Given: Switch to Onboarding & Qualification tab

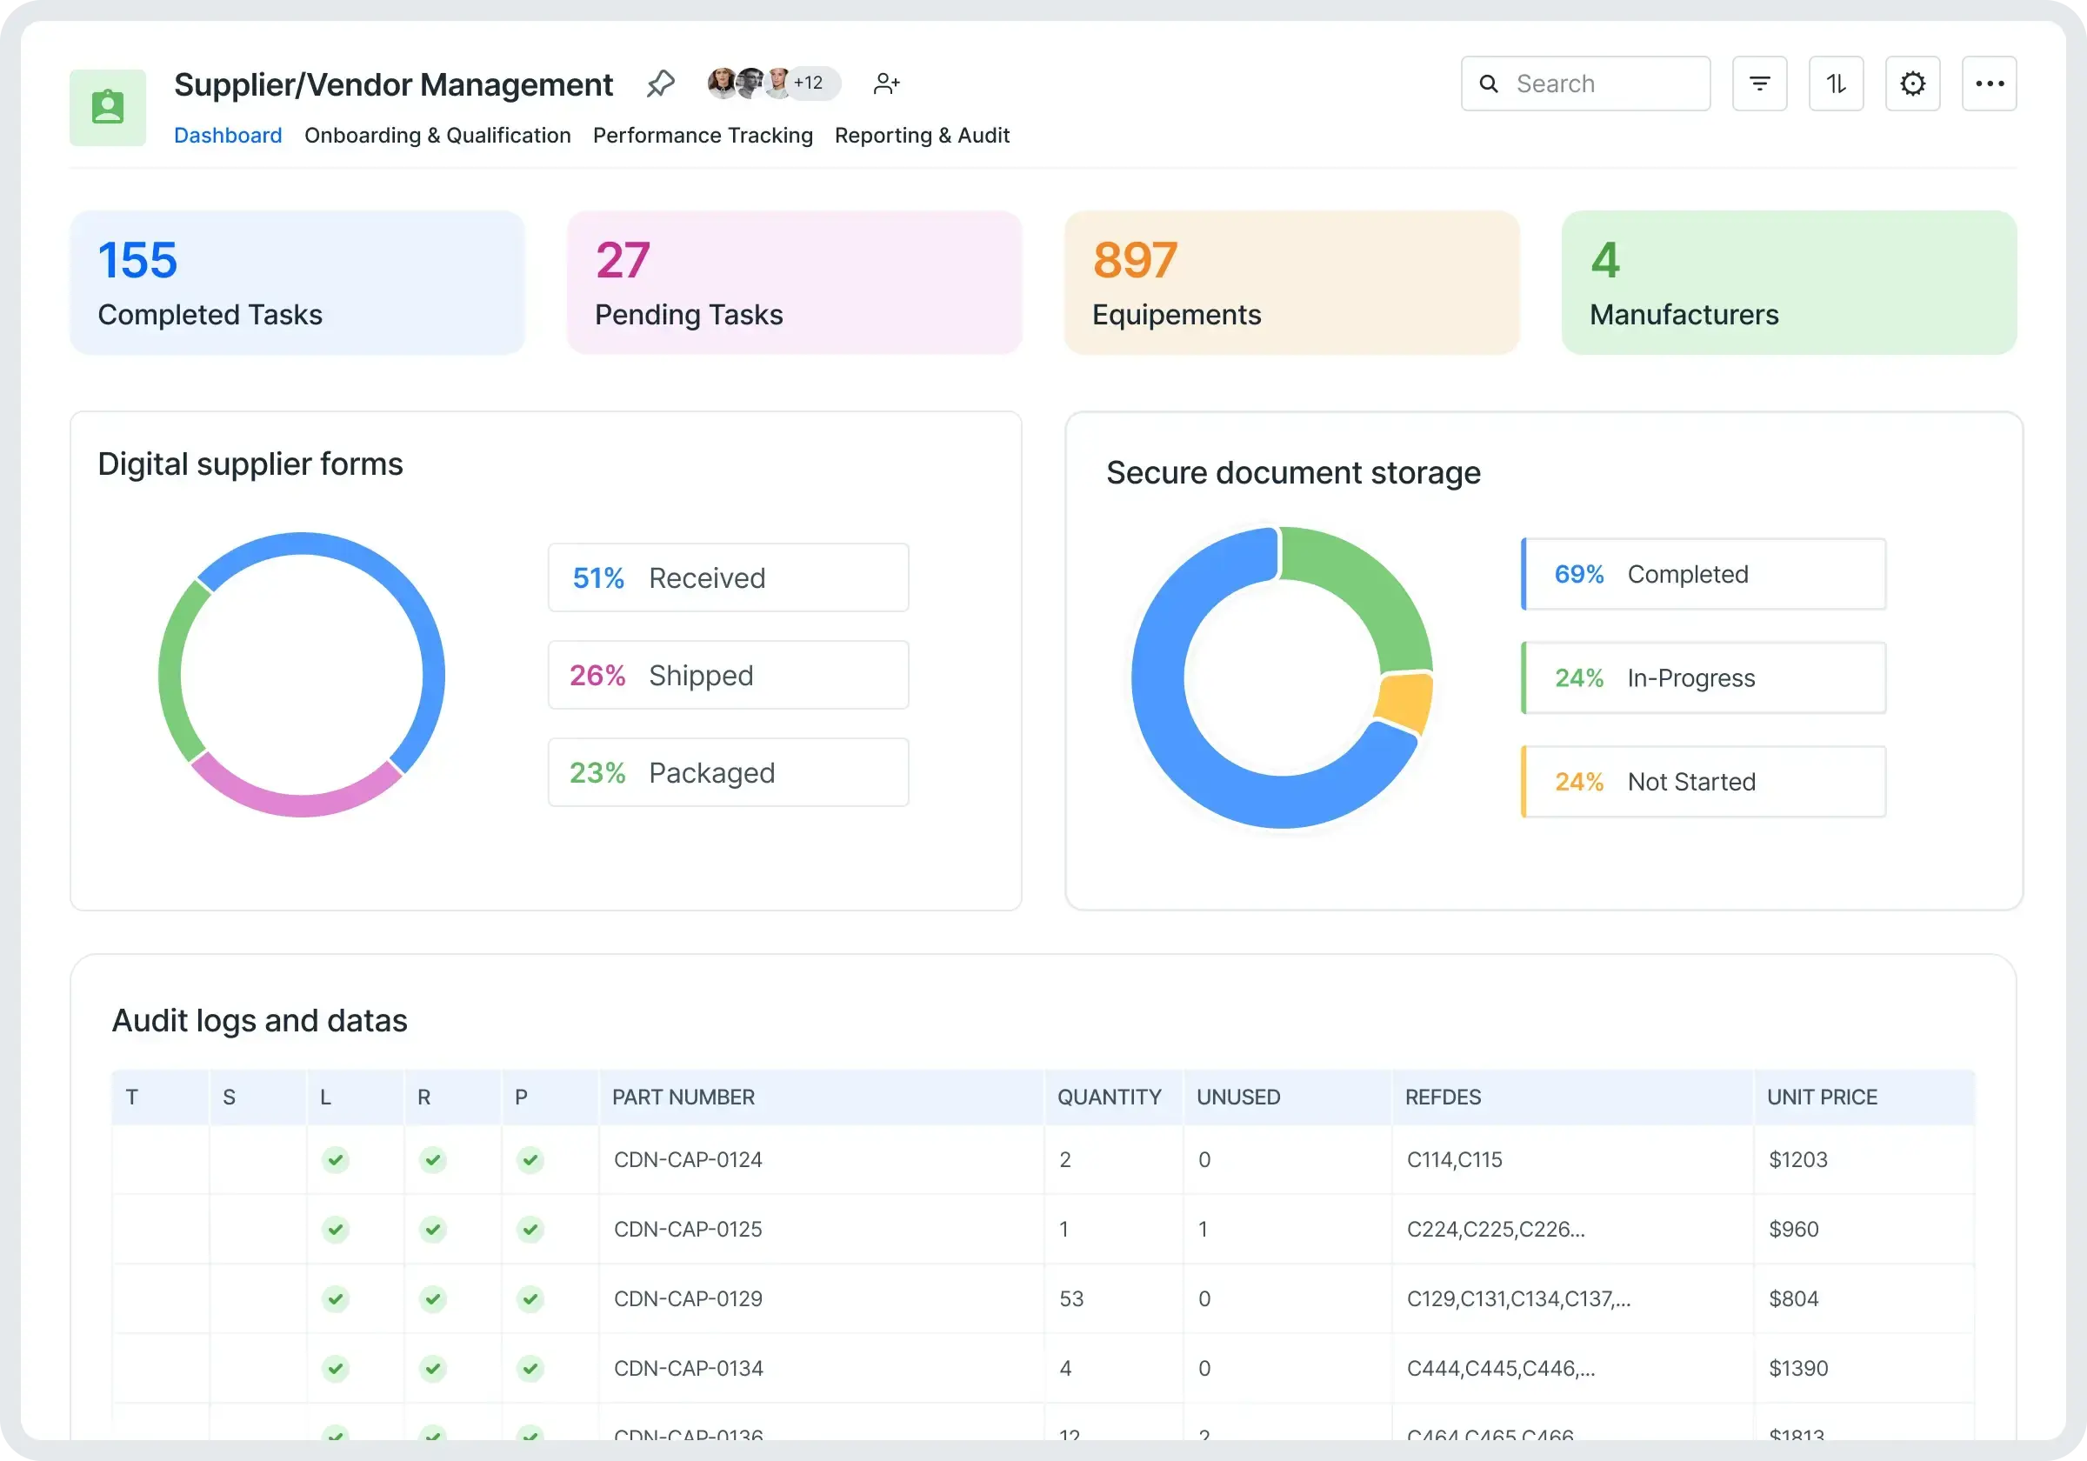Looking at the screenshot, I should [x=437, y=136].
